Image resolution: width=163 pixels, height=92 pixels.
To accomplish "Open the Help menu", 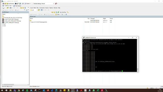I will coord(59,8).
